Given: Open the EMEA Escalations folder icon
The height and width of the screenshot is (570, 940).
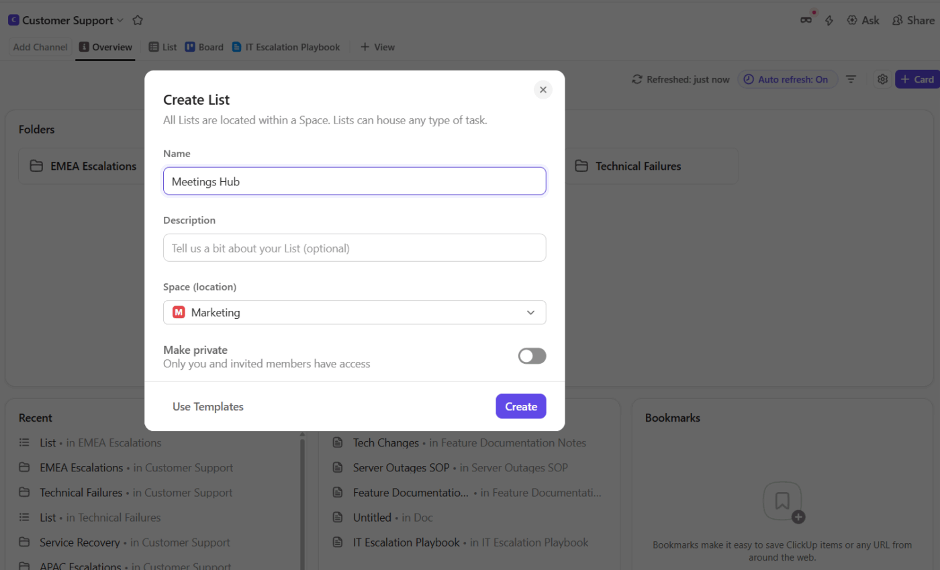Looking at the screenshot, I should (36, 165).
